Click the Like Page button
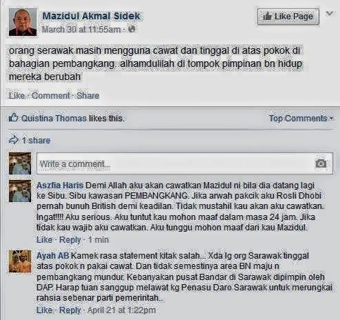The width and height of the screenshot is (340, 320). pos(288,17)
